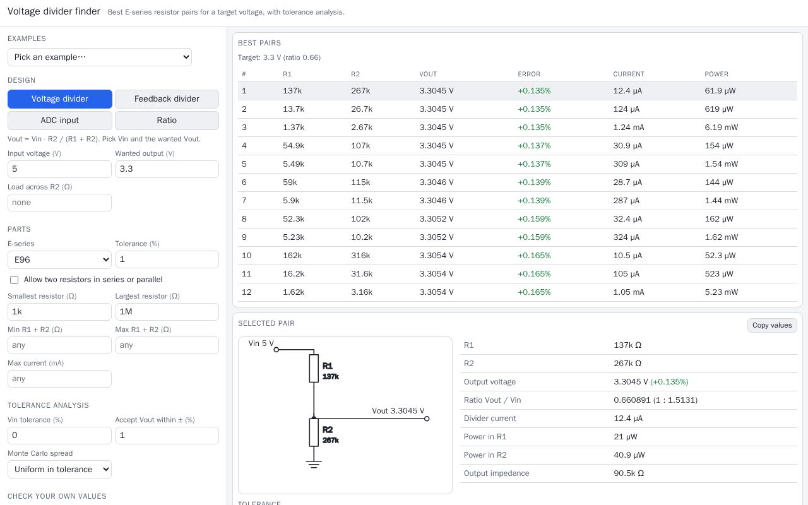The image size is (808, 505).
Task: Switch to ADC input mode
Action: [60, 121]
